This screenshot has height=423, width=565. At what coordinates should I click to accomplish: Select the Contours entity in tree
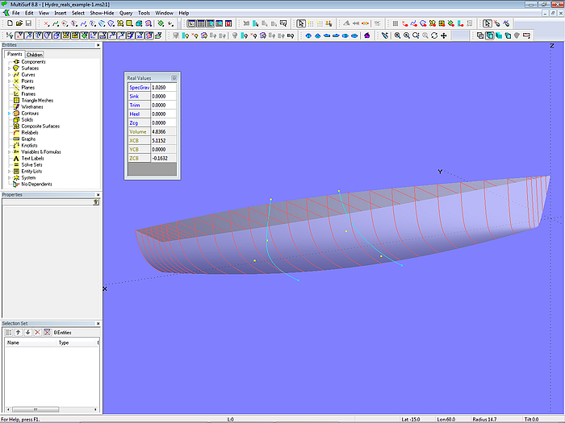coord(30,114)
